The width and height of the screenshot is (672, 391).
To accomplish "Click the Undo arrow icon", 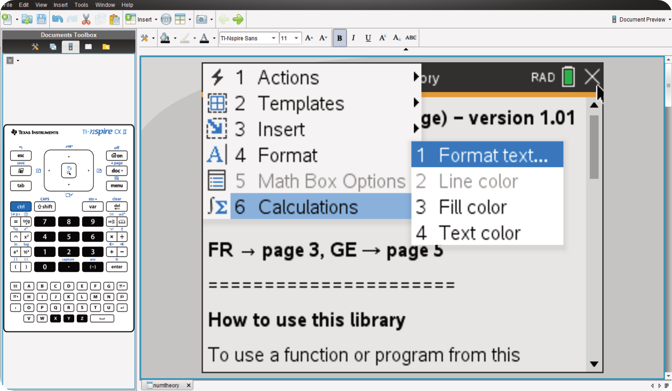I will coord(57,19).
